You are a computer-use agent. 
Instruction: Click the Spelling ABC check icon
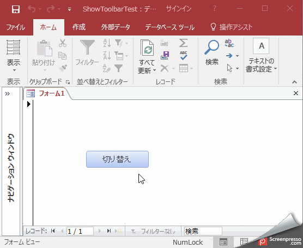(x=184, y=55)
